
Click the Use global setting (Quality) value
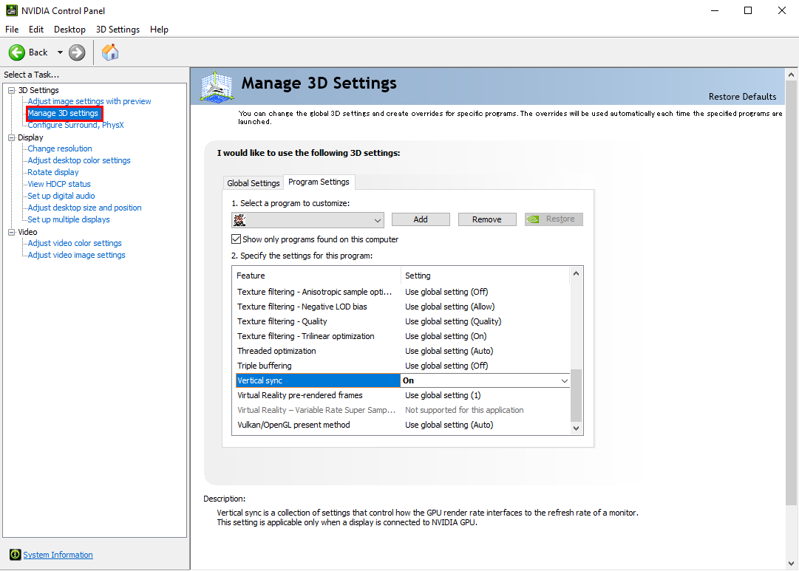(x=453, y=321)
